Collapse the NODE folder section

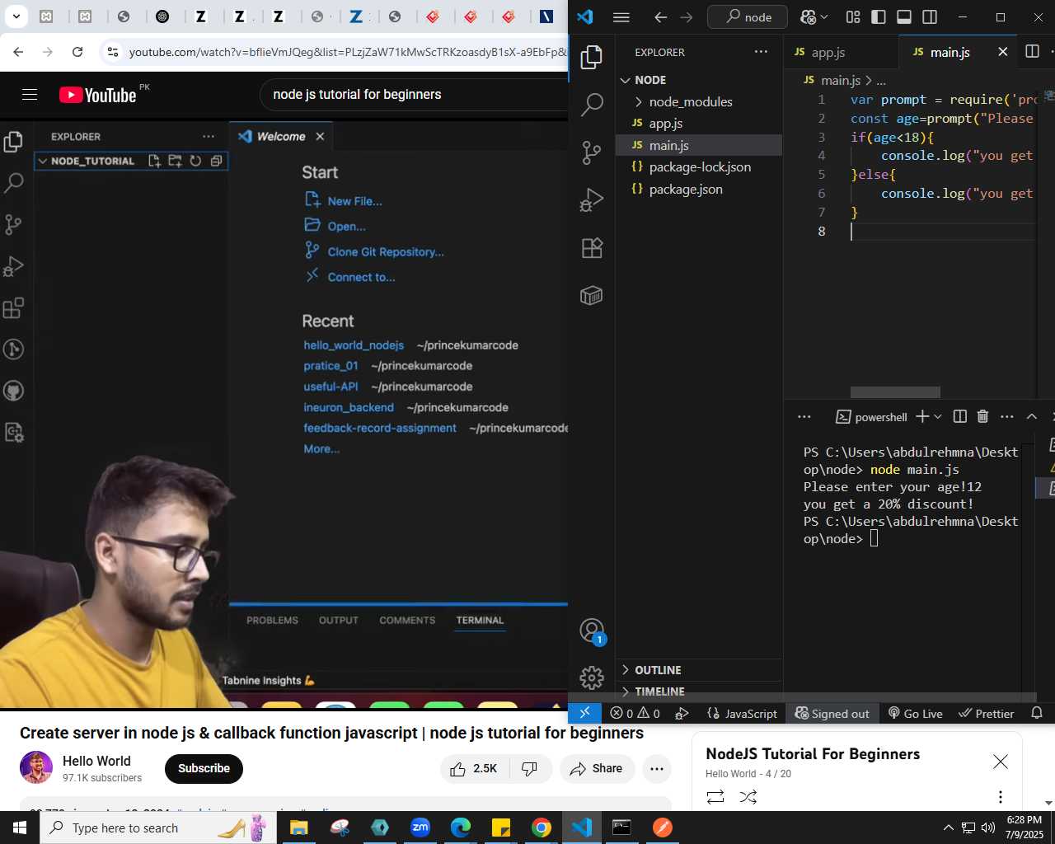pyautogui.click(x=699, y=80)
